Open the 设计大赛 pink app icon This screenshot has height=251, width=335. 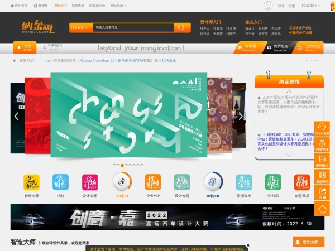click(x=90, y=182)
